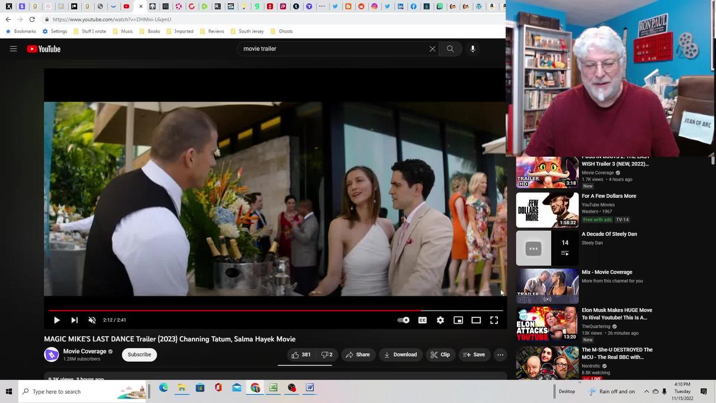Share the Magic Mike trailer

click(358, 354)
